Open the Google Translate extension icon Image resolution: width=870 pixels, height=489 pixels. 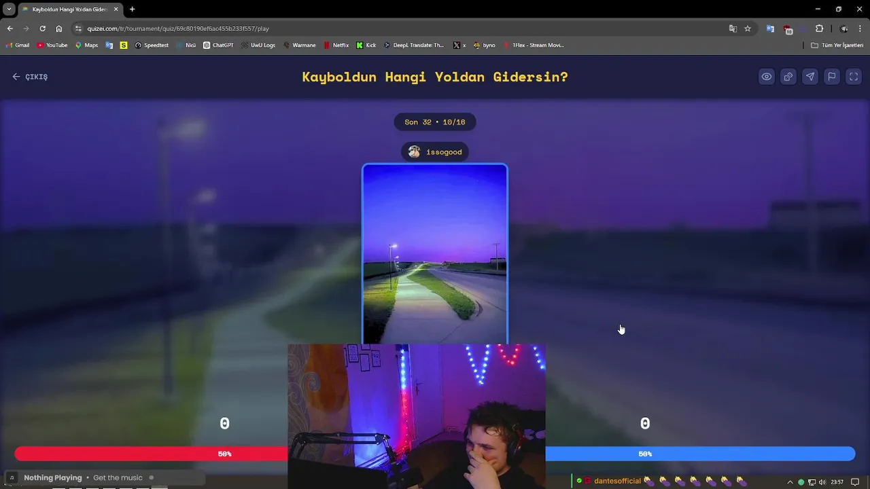pos(770,29)
